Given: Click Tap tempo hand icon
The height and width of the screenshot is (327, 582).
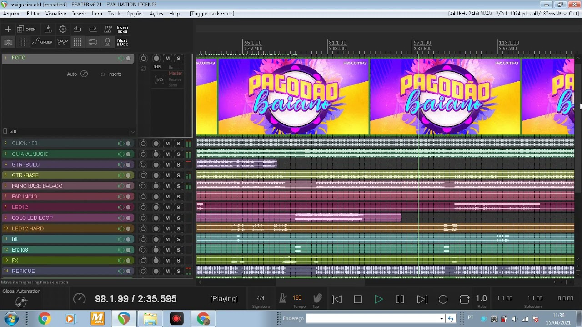Looking at the screenshot, I should click(317, 298).
